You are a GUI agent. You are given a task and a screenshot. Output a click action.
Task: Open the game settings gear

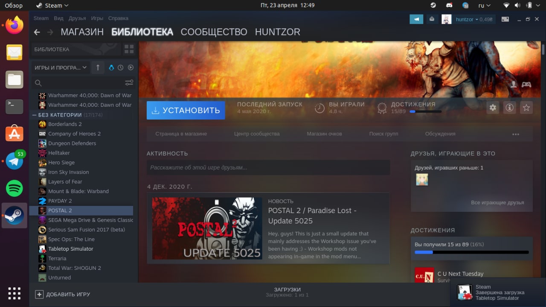pyautogui.click(x=493, y=108)
